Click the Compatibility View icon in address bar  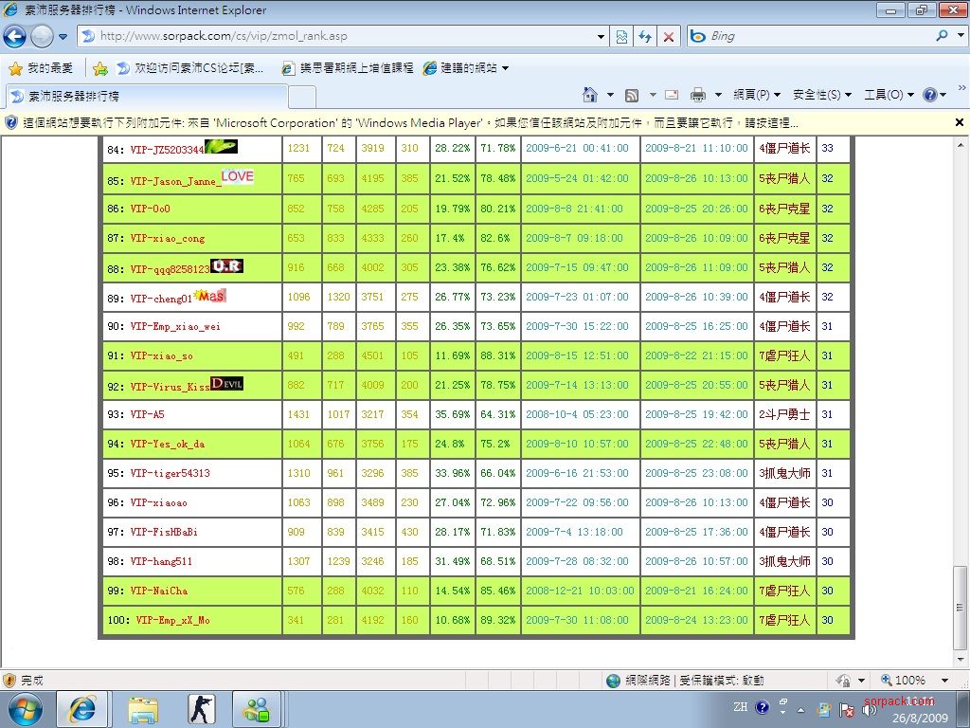(x=621, y=36)
